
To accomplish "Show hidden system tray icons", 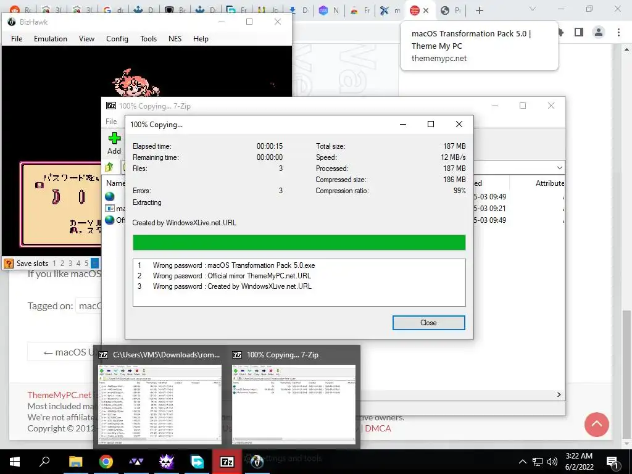I will coord(522,462).
